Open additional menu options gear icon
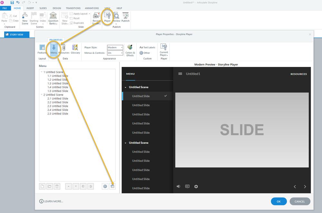This screenshot has width=322, height=213. tap(105, 186)
